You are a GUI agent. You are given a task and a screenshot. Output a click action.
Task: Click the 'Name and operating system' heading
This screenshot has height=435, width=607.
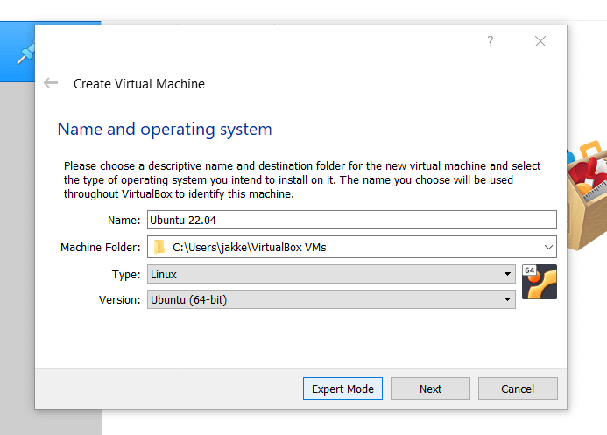click(x=165, y=130)
